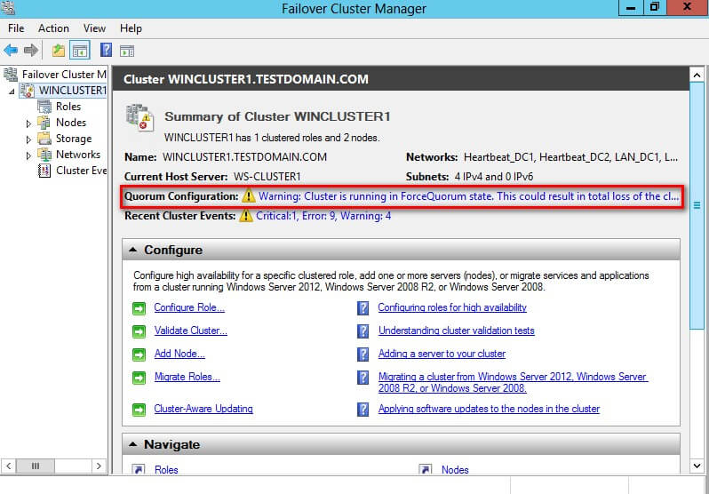Click the Failover Cluster Manager root icon in tree

tap(11, 75)
